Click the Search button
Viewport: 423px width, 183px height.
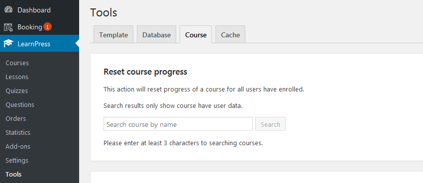(270, 124)
